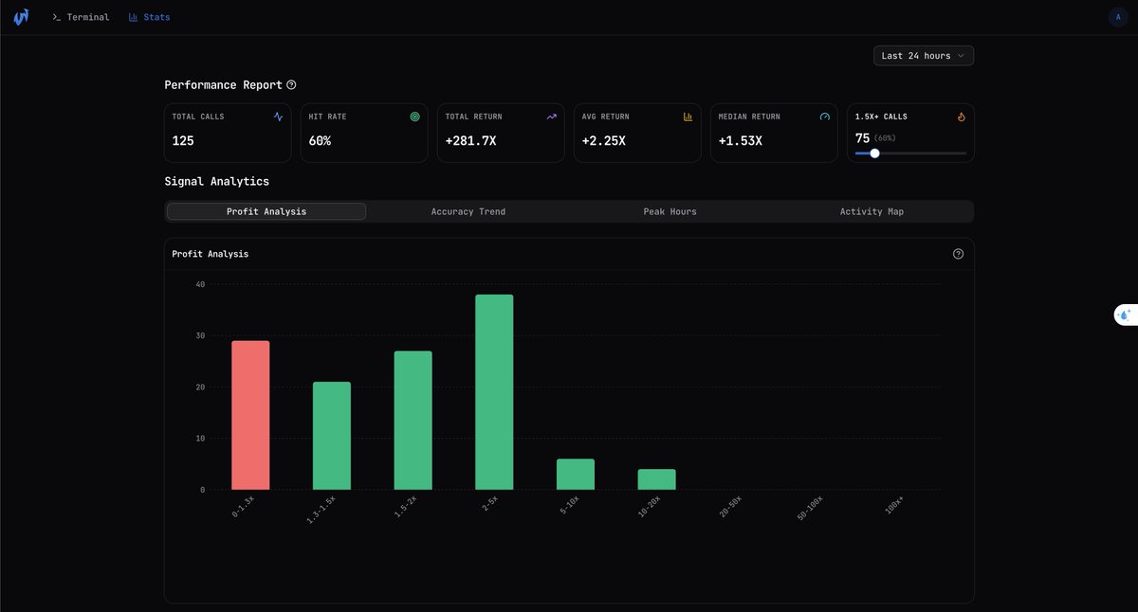The height and width of the screenshot is (612, 1138).
Task: Click the 100x+ axis label
Action: [894, 507]
